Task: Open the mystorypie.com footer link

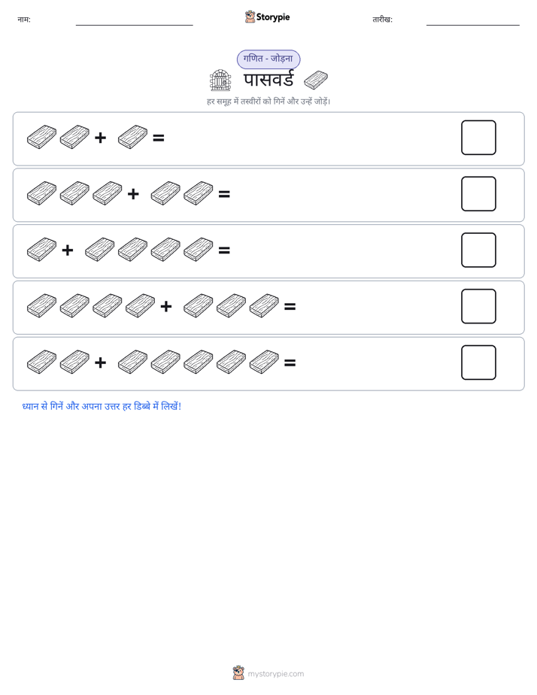Action: pos(275,674)
